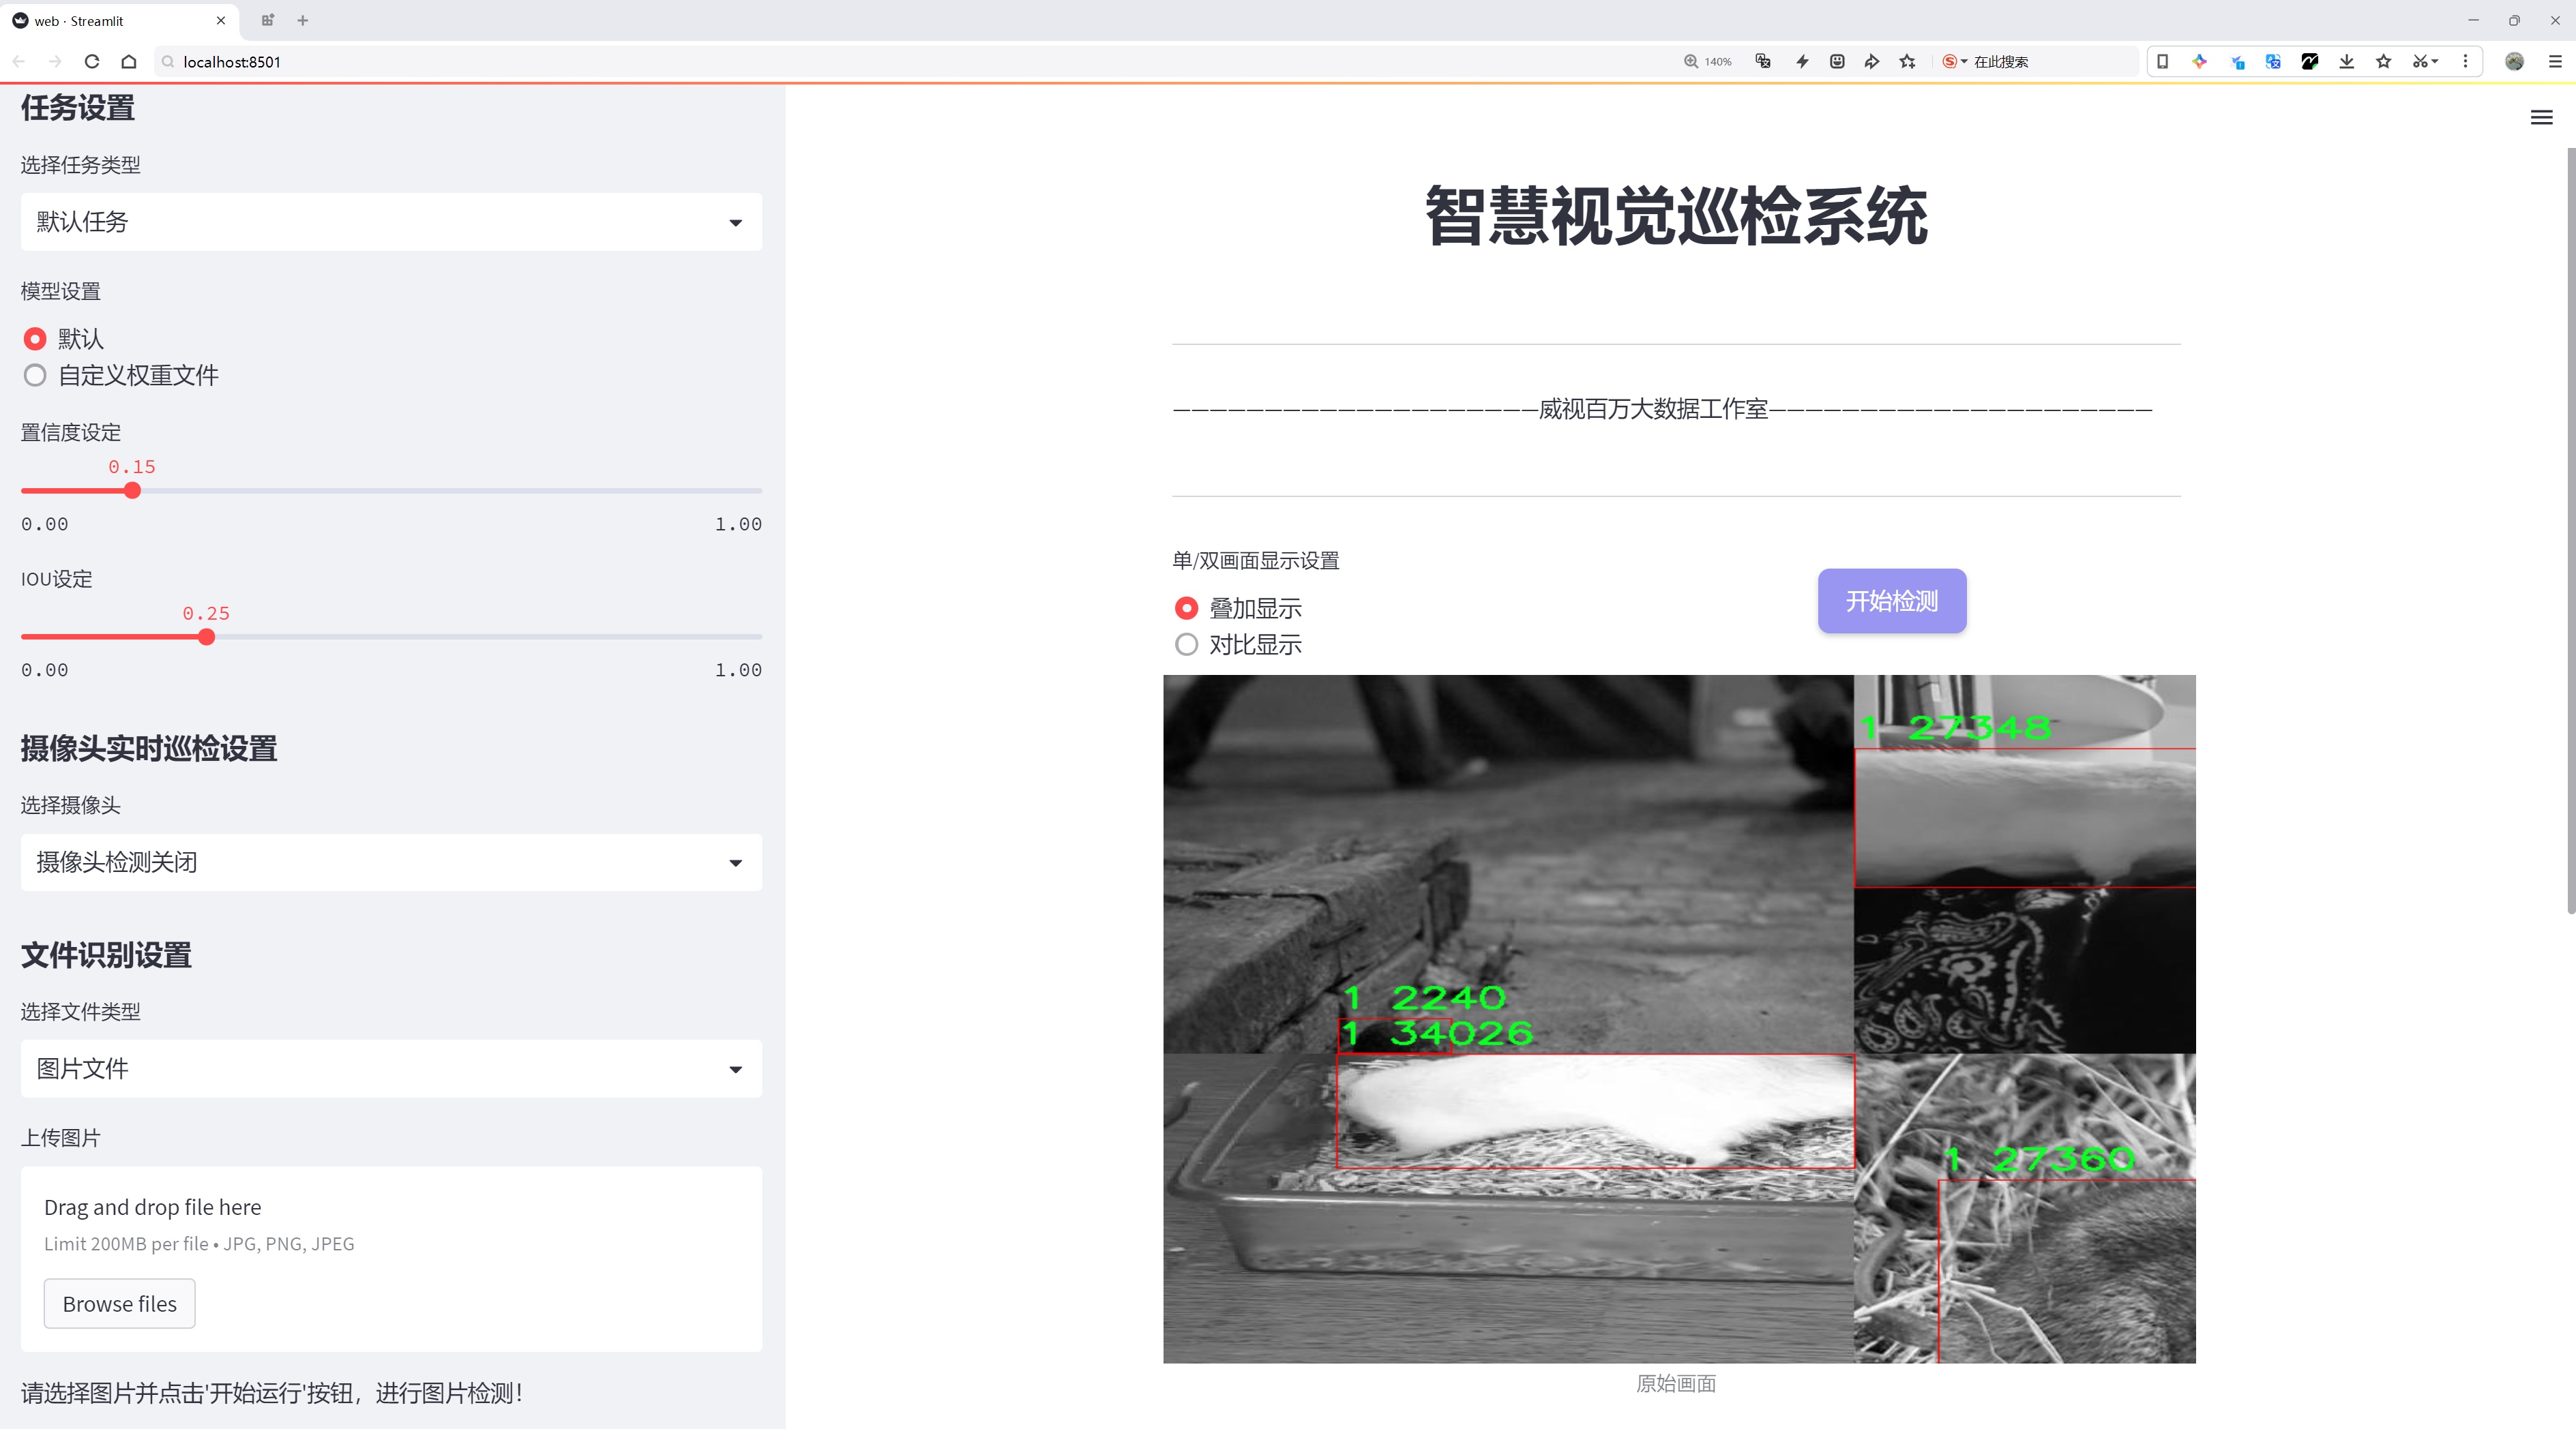Select the 对比显示 display mode
Image resolution: width=2576 pixels, height=1429 pixels.
1186,644
